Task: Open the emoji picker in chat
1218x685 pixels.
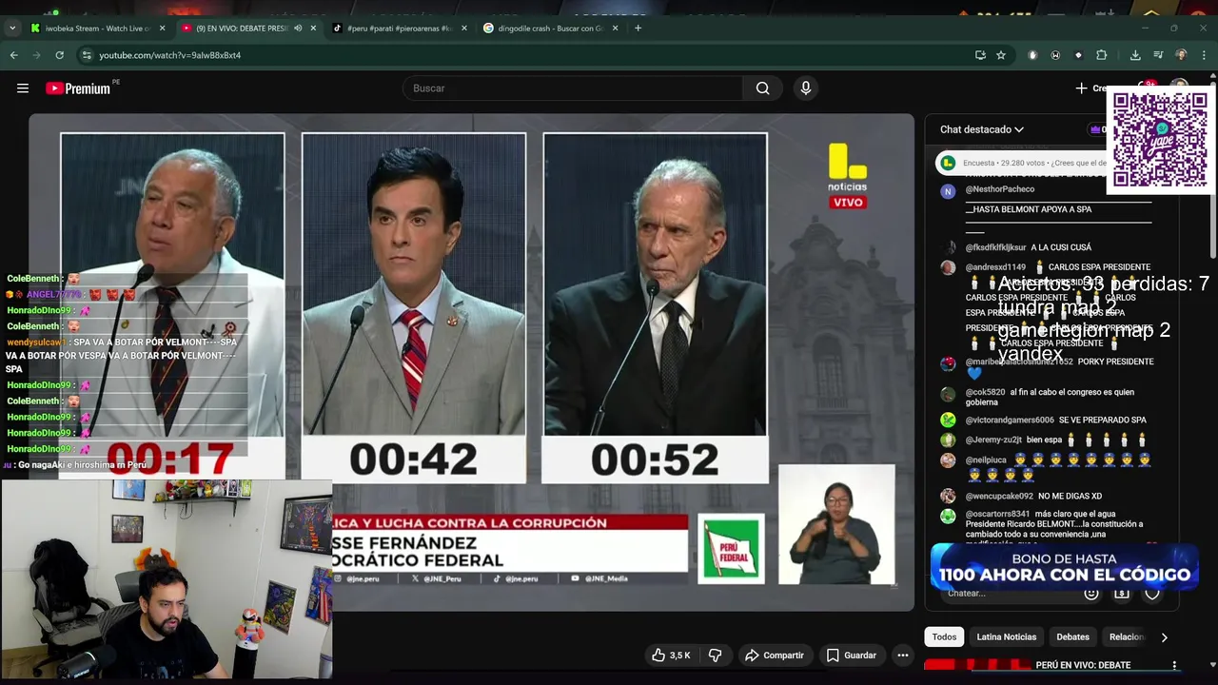Action: pyautogui.click(x=1091, y=593)
